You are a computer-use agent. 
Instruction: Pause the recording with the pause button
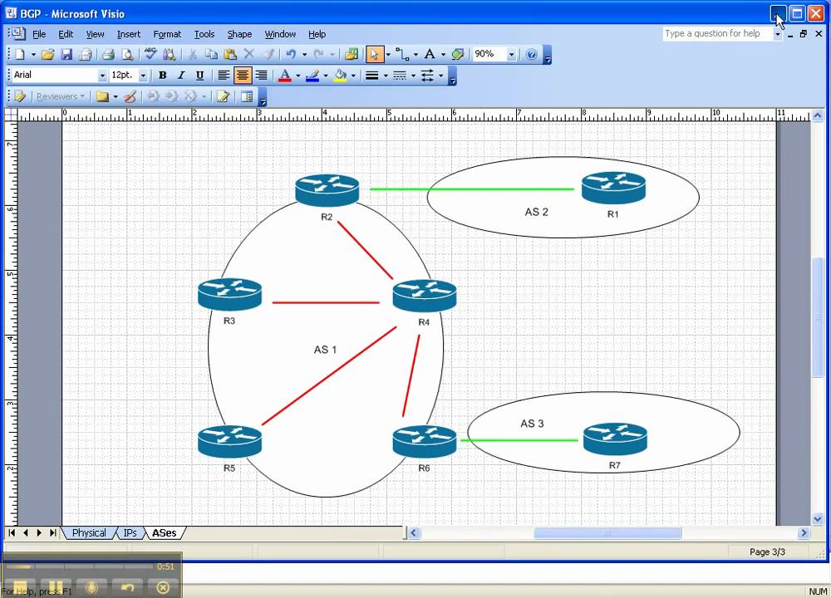pyautogui.click(x=56, y=587)
